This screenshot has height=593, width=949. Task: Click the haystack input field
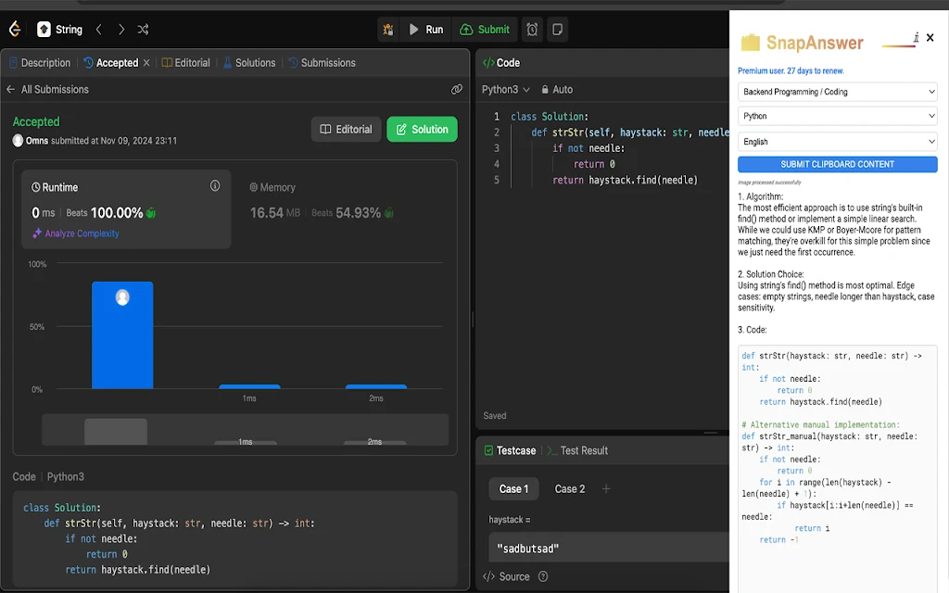tap(607, 549)
